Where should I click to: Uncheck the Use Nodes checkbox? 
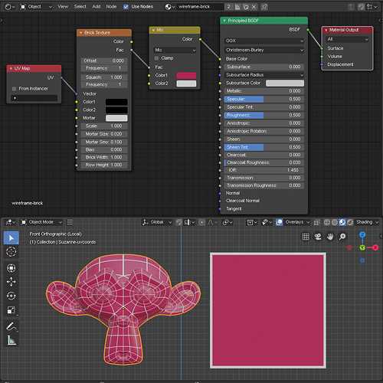coord(126,7)
